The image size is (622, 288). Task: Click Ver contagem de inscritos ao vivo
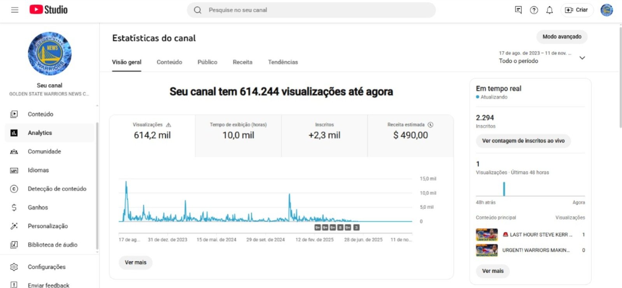pos(523,141)
